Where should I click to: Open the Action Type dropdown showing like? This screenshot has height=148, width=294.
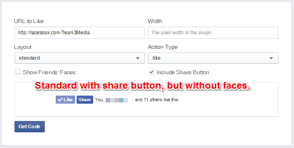(213, 58)
